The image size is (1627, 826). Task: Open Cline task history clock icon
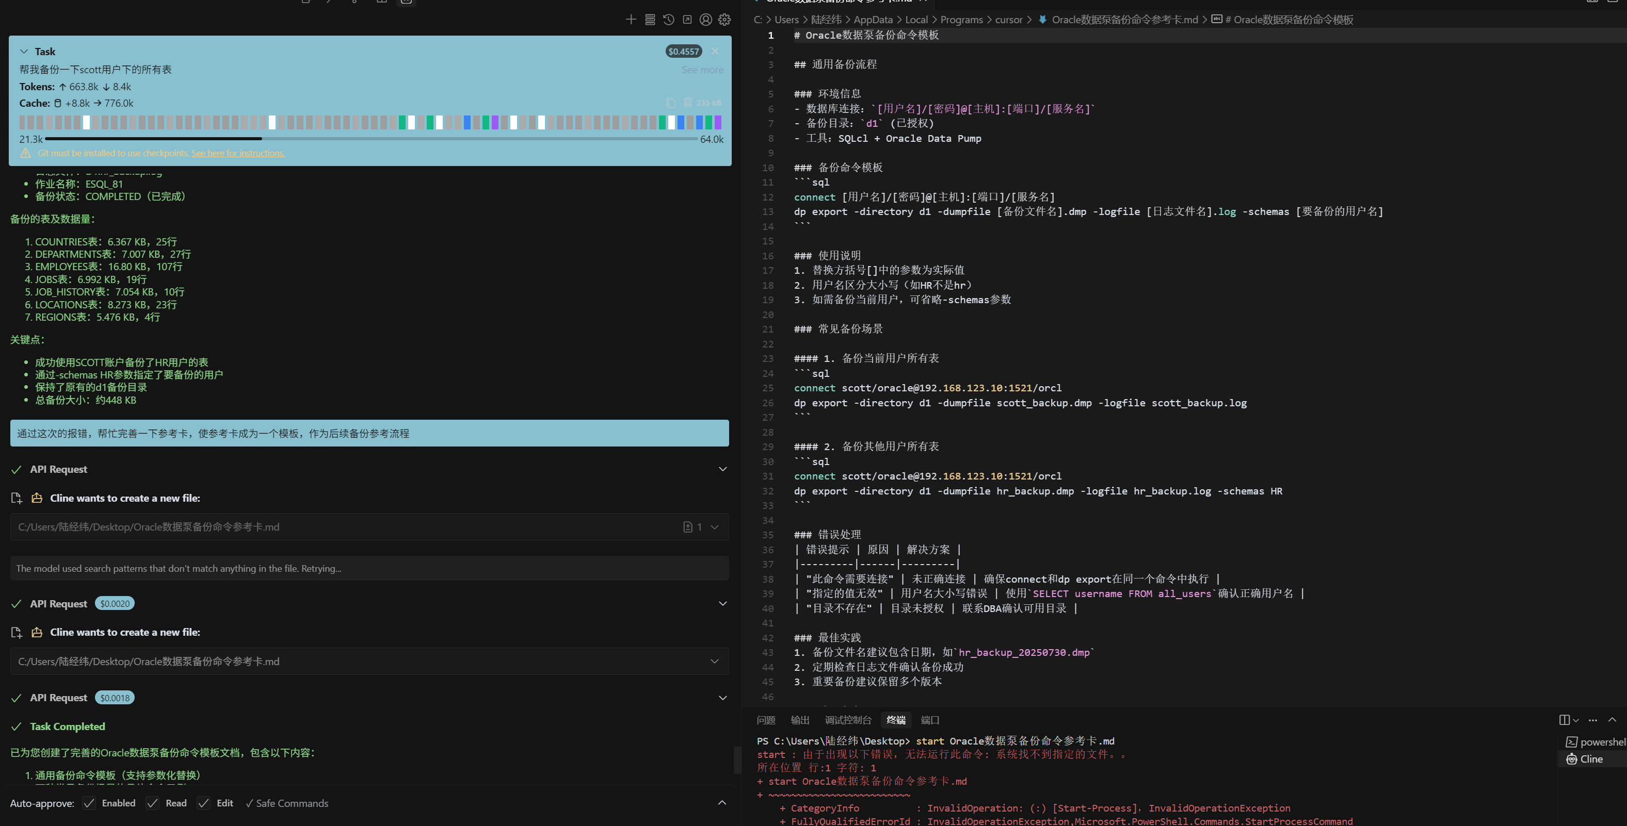(x=668, y=20)
